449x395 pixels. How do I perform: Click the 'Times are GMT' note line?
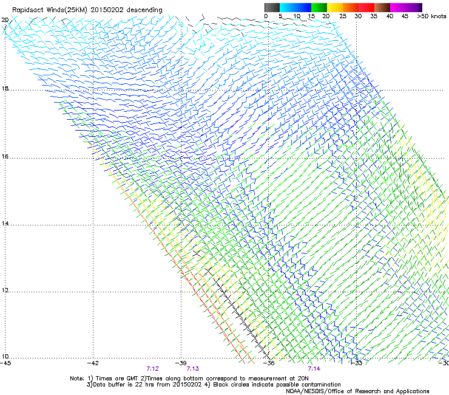[189, 379]
